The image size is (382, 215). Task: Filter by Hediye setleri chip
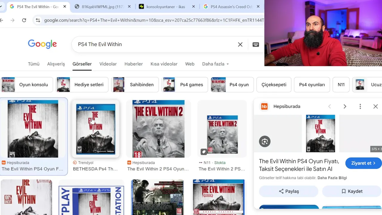point(82,85)
